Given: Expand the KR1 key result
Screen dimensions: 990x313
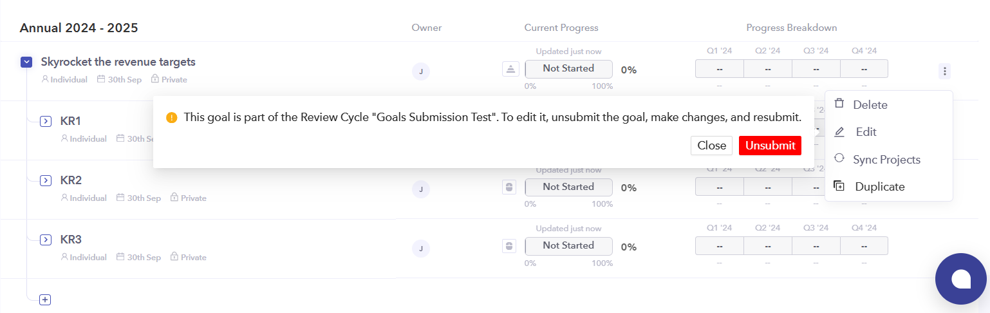Looking at the screenshot, I should click(x=46, y=121).
